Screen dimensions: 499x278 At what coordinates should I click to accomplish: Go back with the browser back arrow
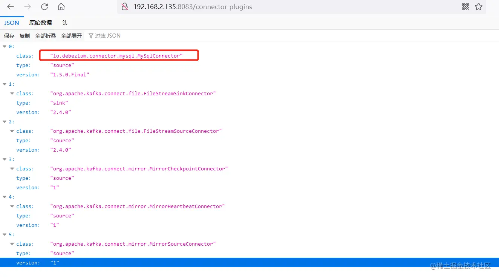click(x=11, y=7)
